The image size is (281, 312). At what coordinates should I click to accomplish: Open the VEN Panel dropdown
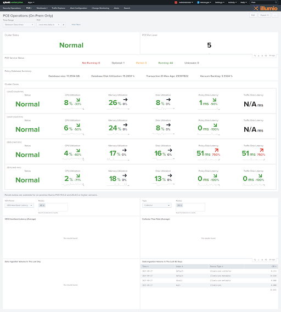[19, 205]
